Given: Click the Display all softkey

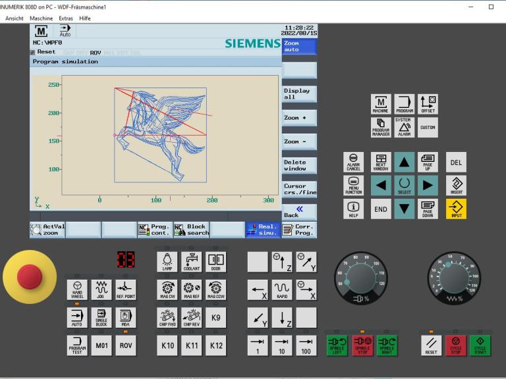Looking at the screenshot, I should tap(300, 94).
